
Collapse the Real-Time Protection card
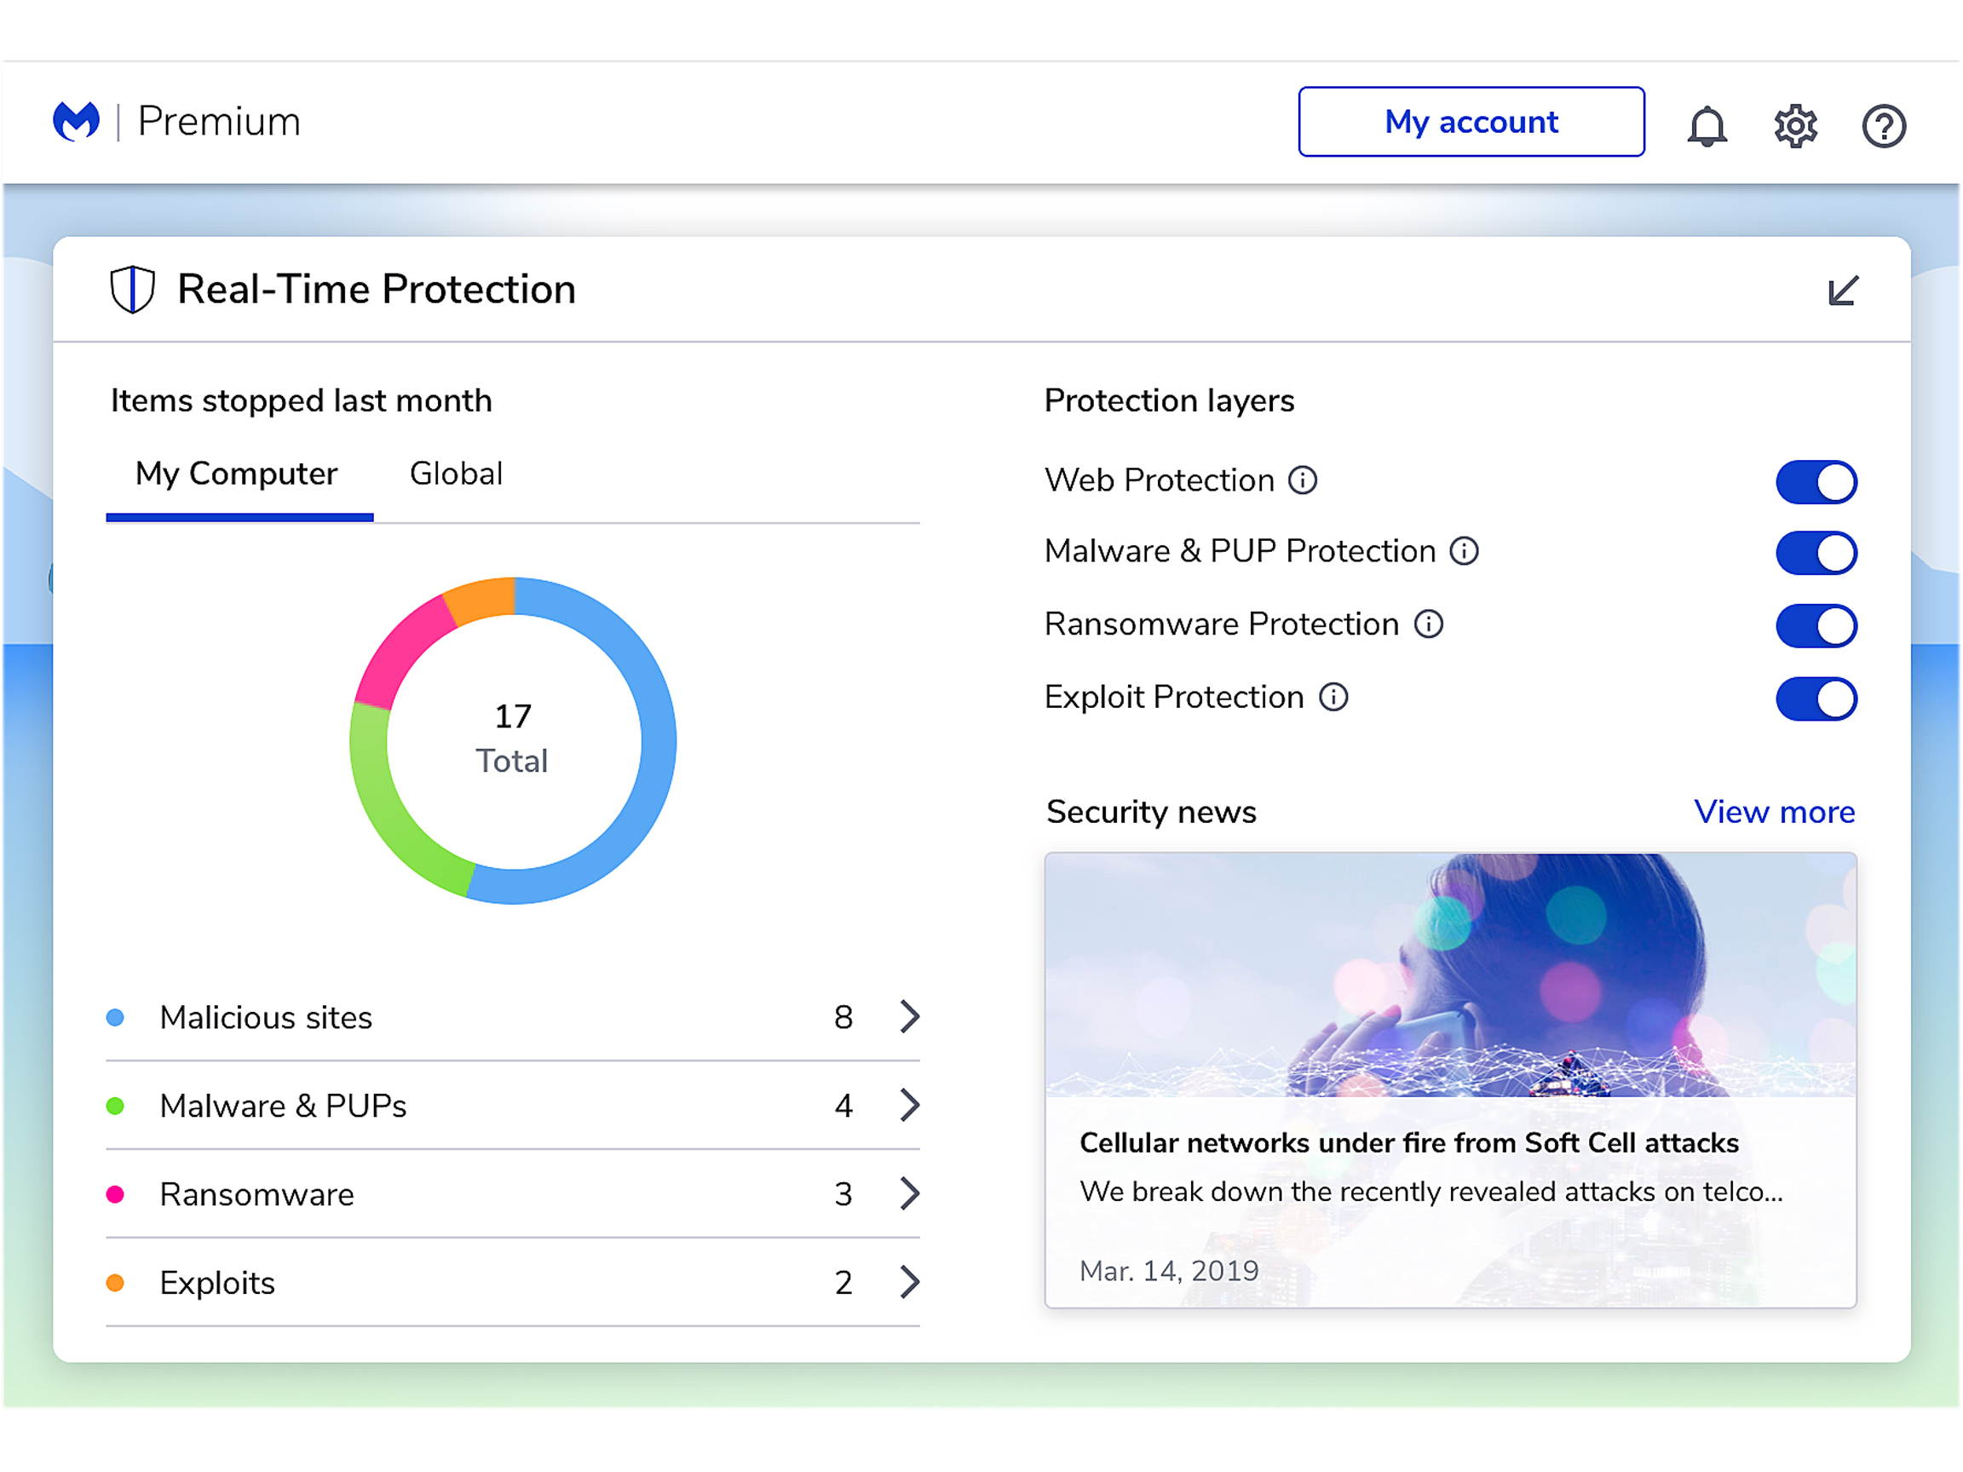1841,290
